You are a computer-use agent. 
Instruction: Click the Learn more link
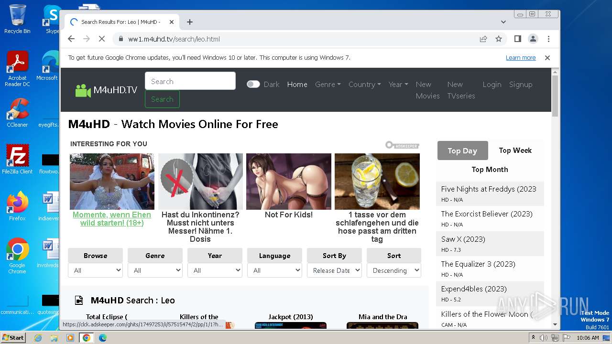pos(521,57)
